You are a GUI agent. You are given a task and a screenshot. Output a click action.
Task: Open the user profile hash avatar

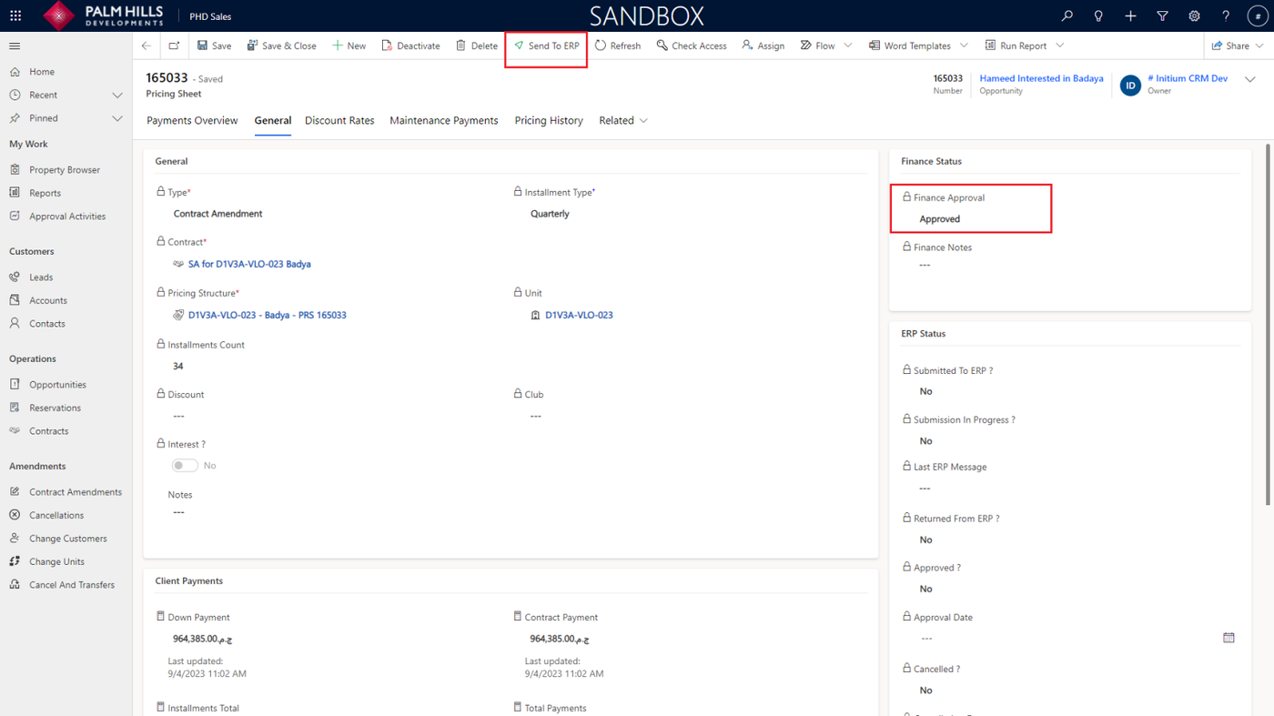click(x=1257, y=15)
